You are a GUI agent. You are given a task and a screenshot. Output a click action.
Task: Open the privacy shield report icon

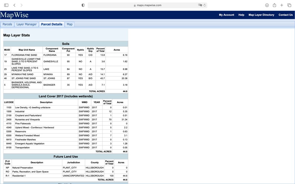[x=83, y=5]
